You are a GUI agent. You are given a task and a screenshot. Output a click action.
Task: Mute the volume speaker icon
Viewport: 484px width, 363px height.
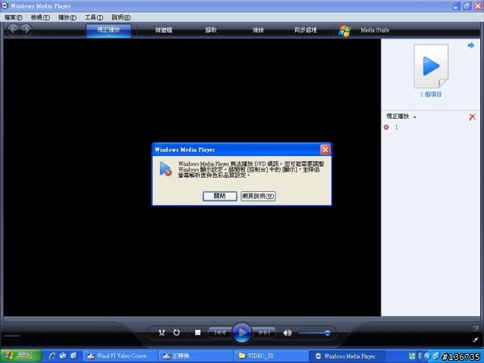[x=287, y=333]
